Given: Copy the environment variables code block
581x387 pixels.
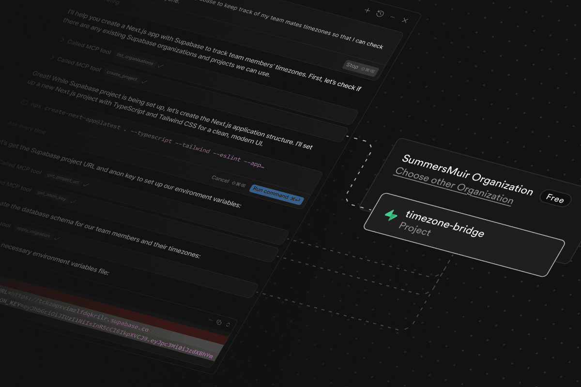Looking at the screenshot, I should (219, 323).
